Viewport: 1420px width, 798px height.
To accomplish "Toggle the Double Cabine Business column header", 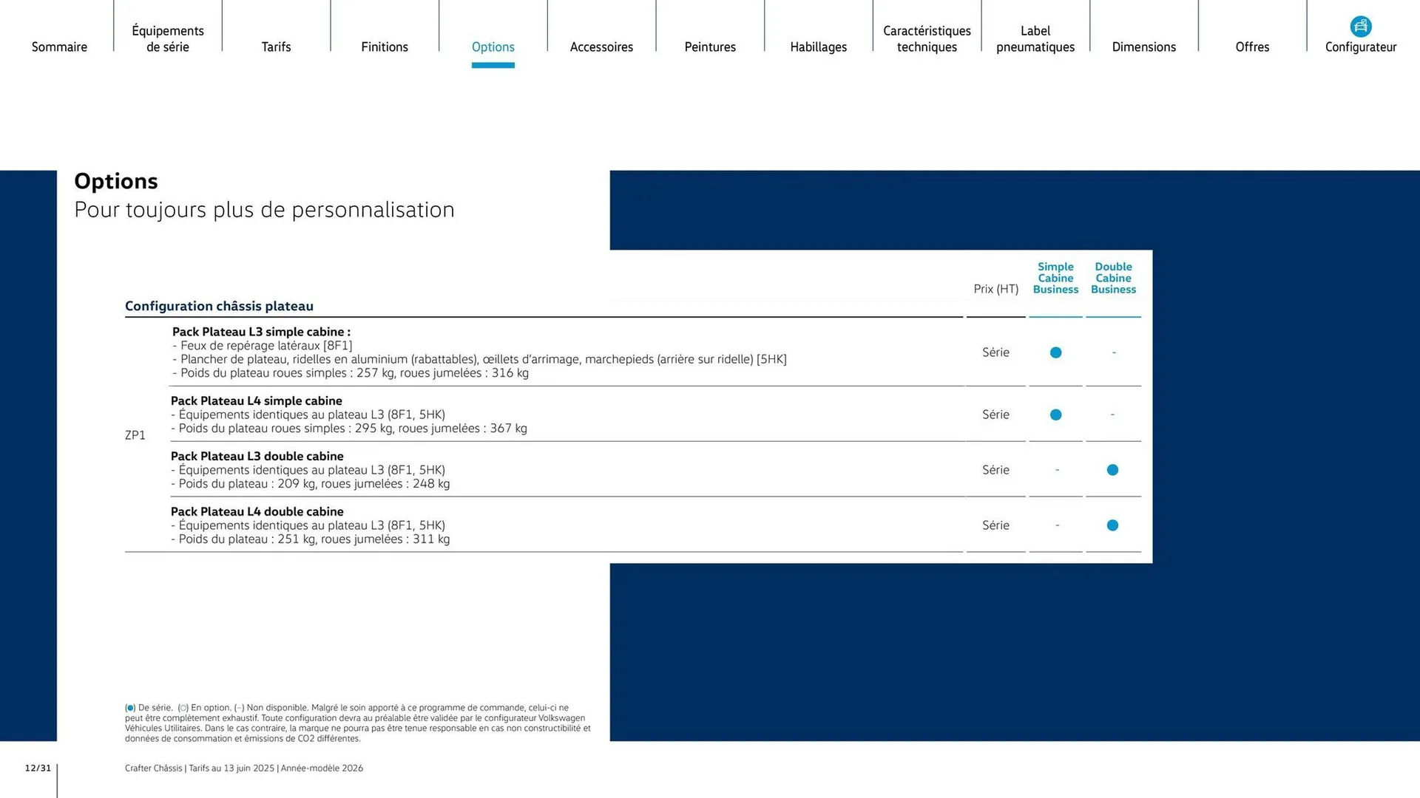I will tap(1113, 279).
